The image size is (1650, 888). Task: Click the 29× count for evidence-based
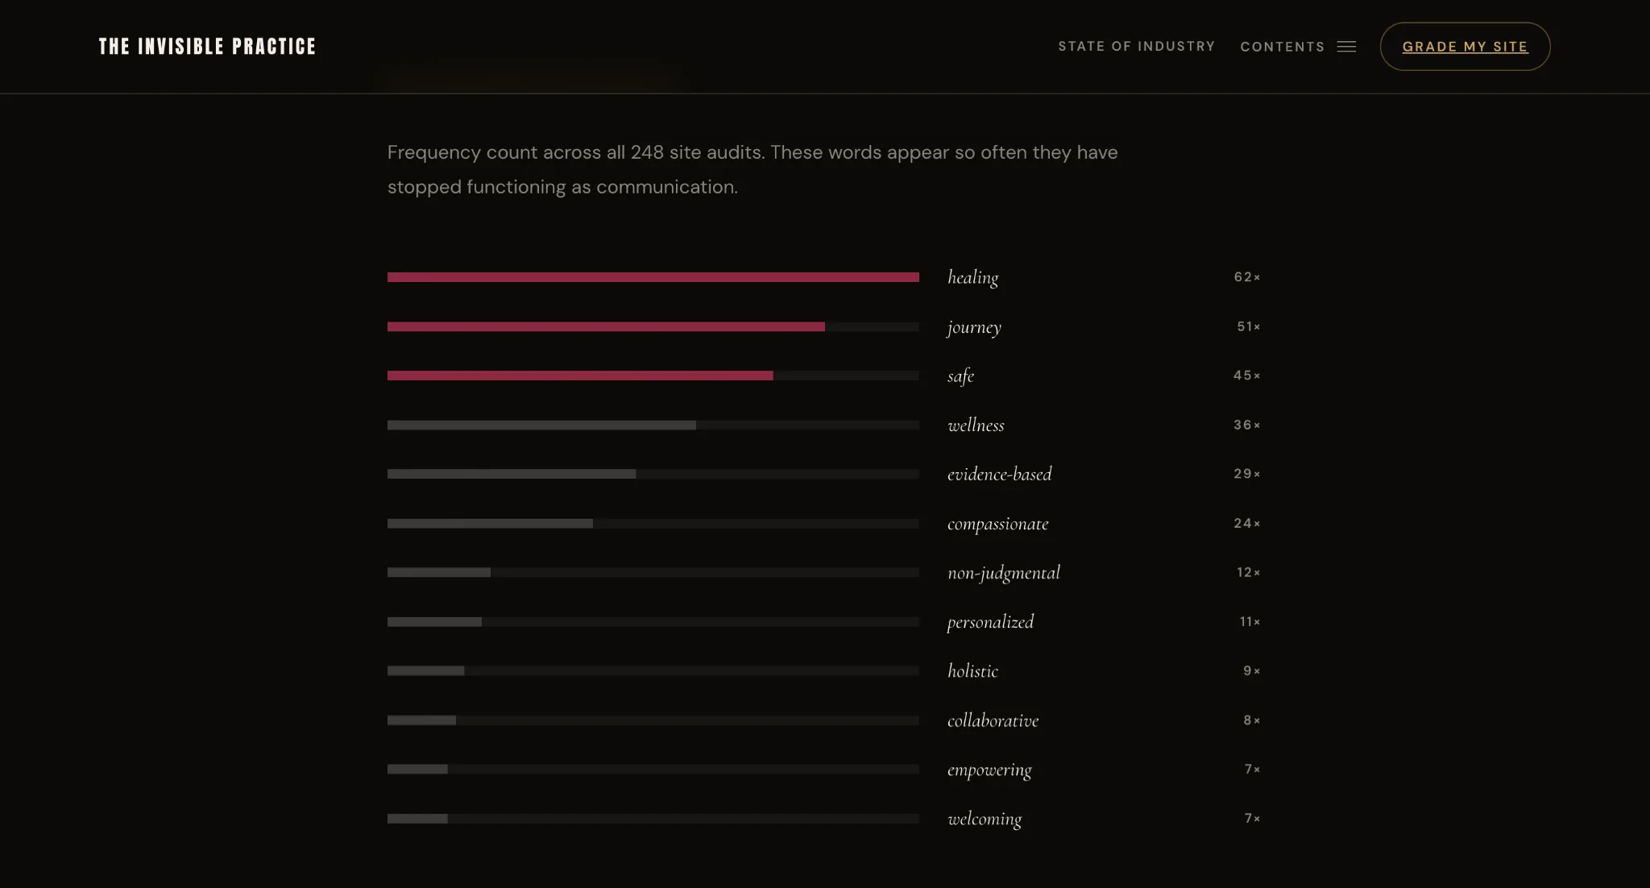click(1246, 474)
